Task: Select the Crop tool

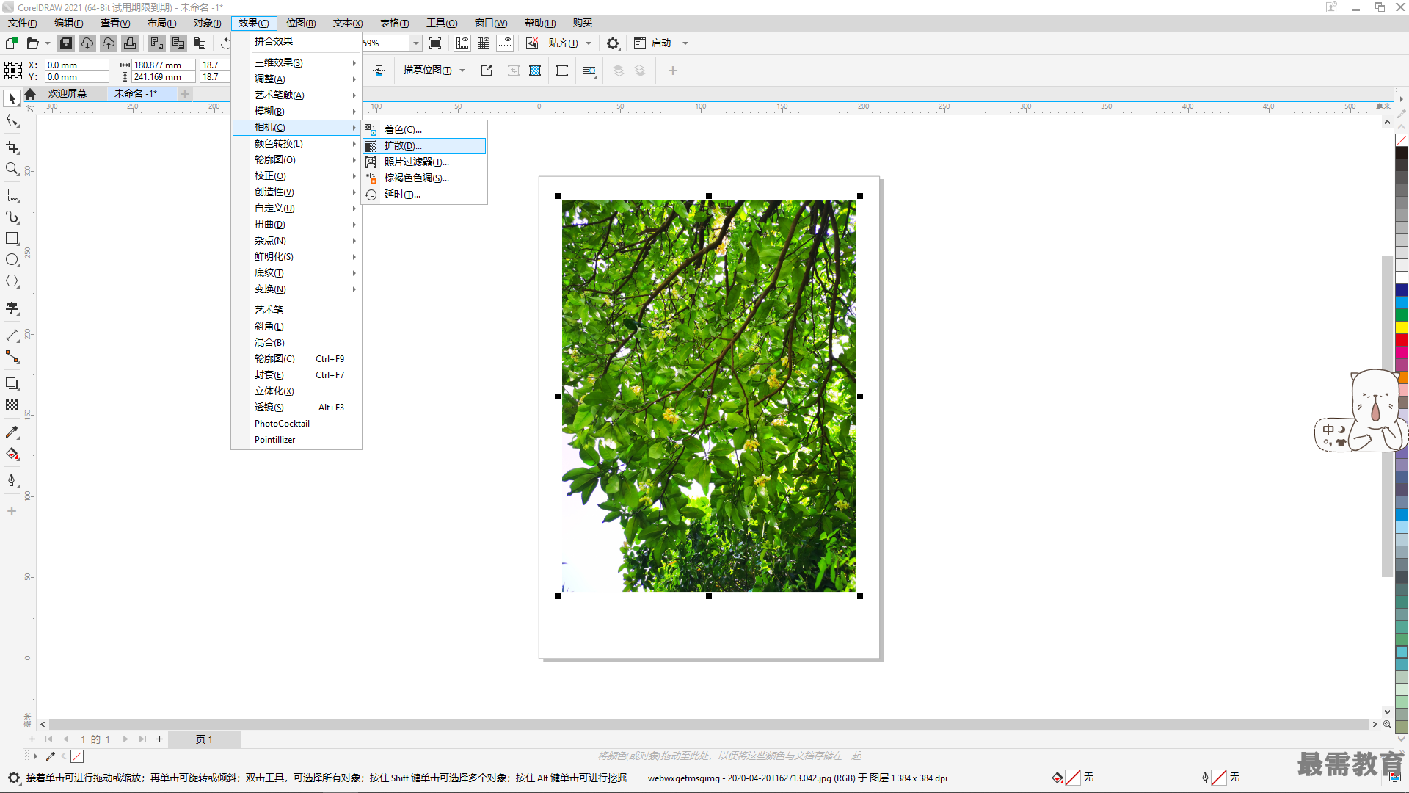Action: tap(12, 148)
